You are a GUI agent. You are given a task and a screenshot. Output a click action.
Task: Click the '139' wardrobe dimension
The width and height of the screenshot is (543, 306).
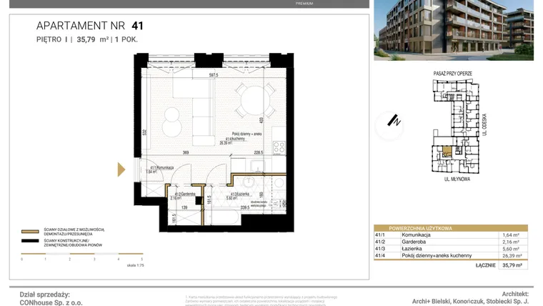184,207
